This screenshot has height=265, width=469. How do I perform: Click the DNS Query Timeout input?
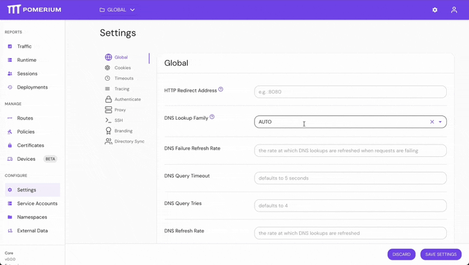(350, 178)
